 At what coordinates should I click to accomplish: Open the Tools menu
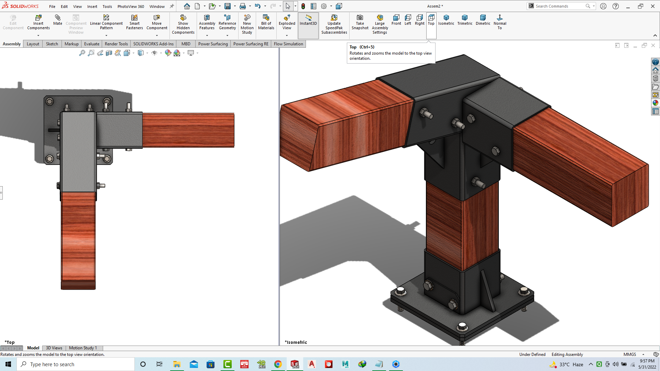[x=107, y=6]
